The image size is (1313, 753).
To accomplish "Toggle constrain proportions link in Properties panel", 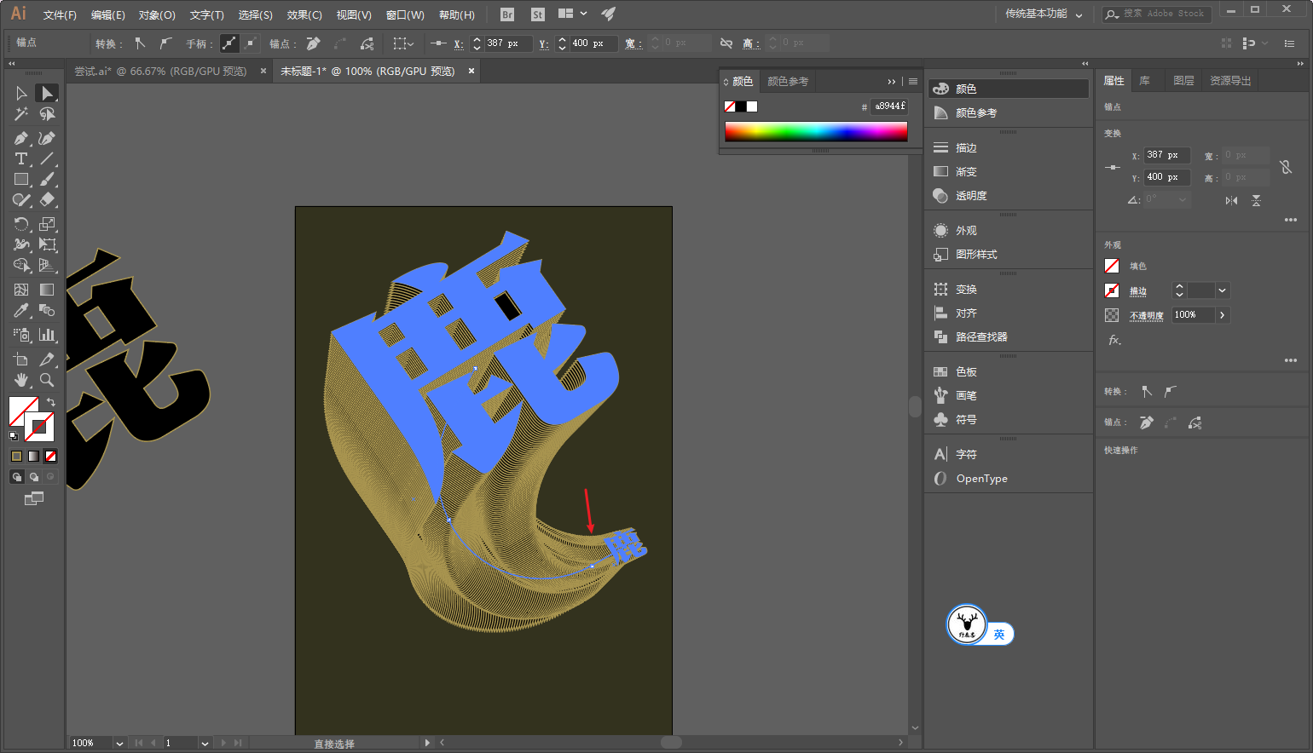I will coord(1286,167).
